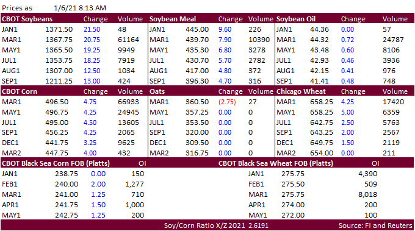
Task: Select soybean meal AUG1 price 417.00
Action: pyautogui.click(x=197, y=71)
